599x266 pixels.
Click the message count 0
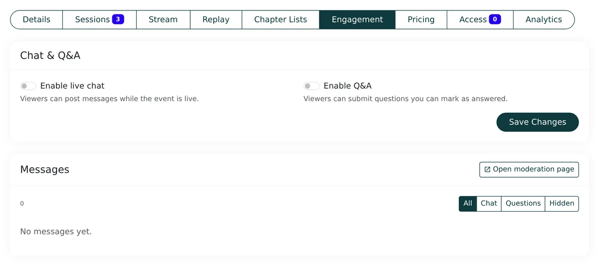pos(22,204)
